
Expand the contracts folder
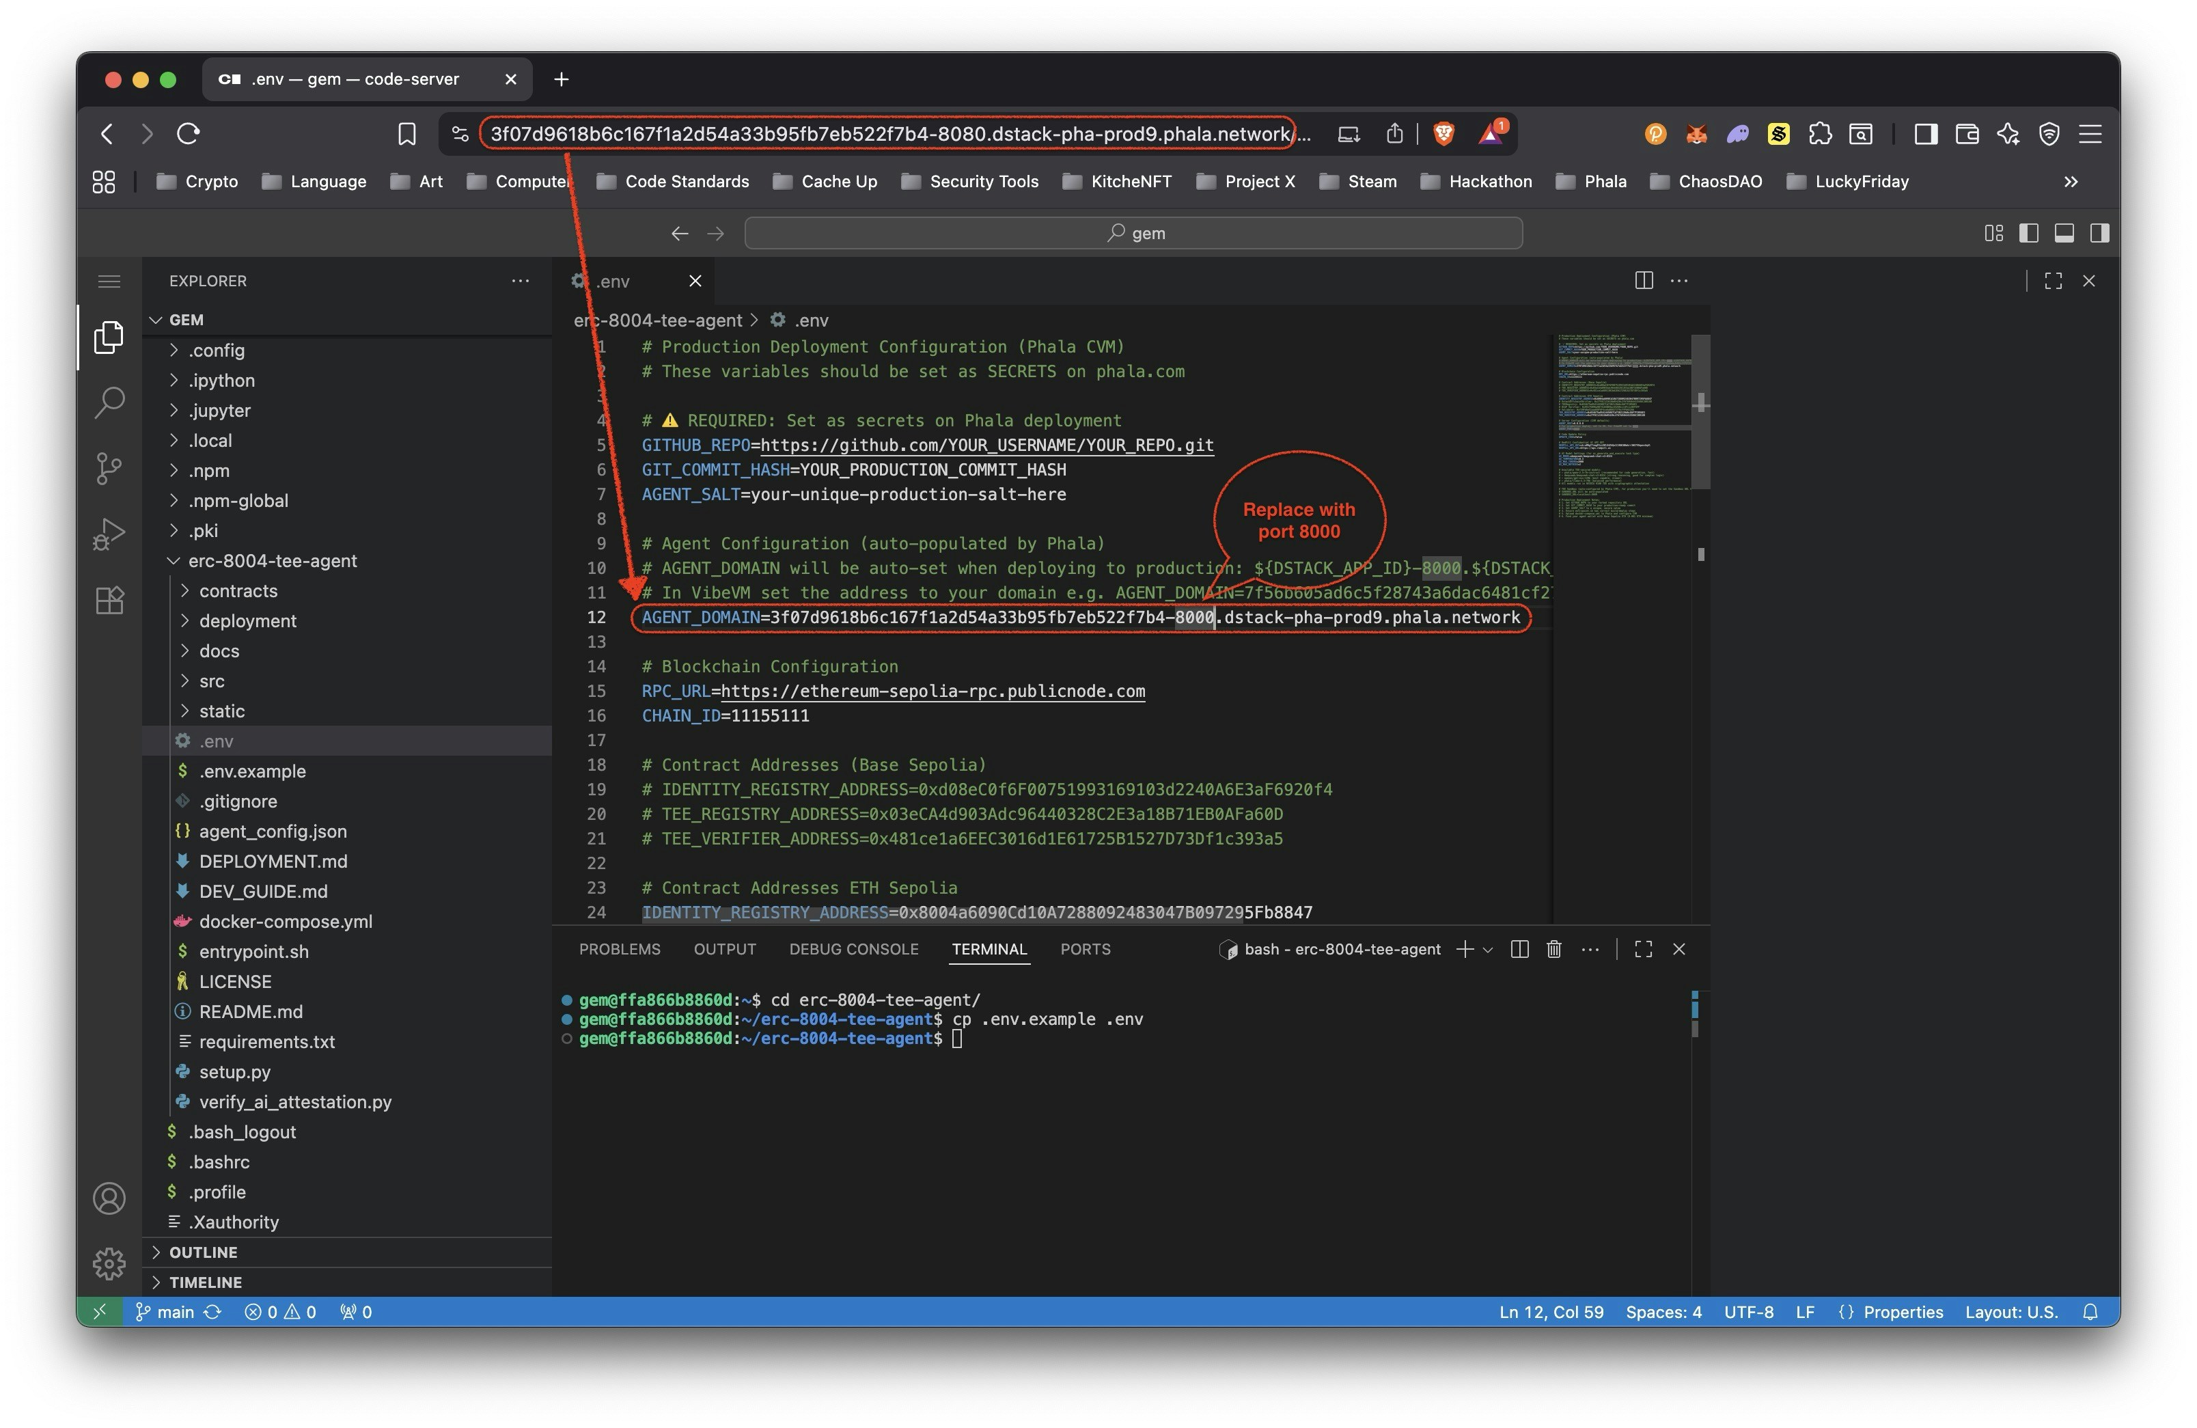coord(238,591)
